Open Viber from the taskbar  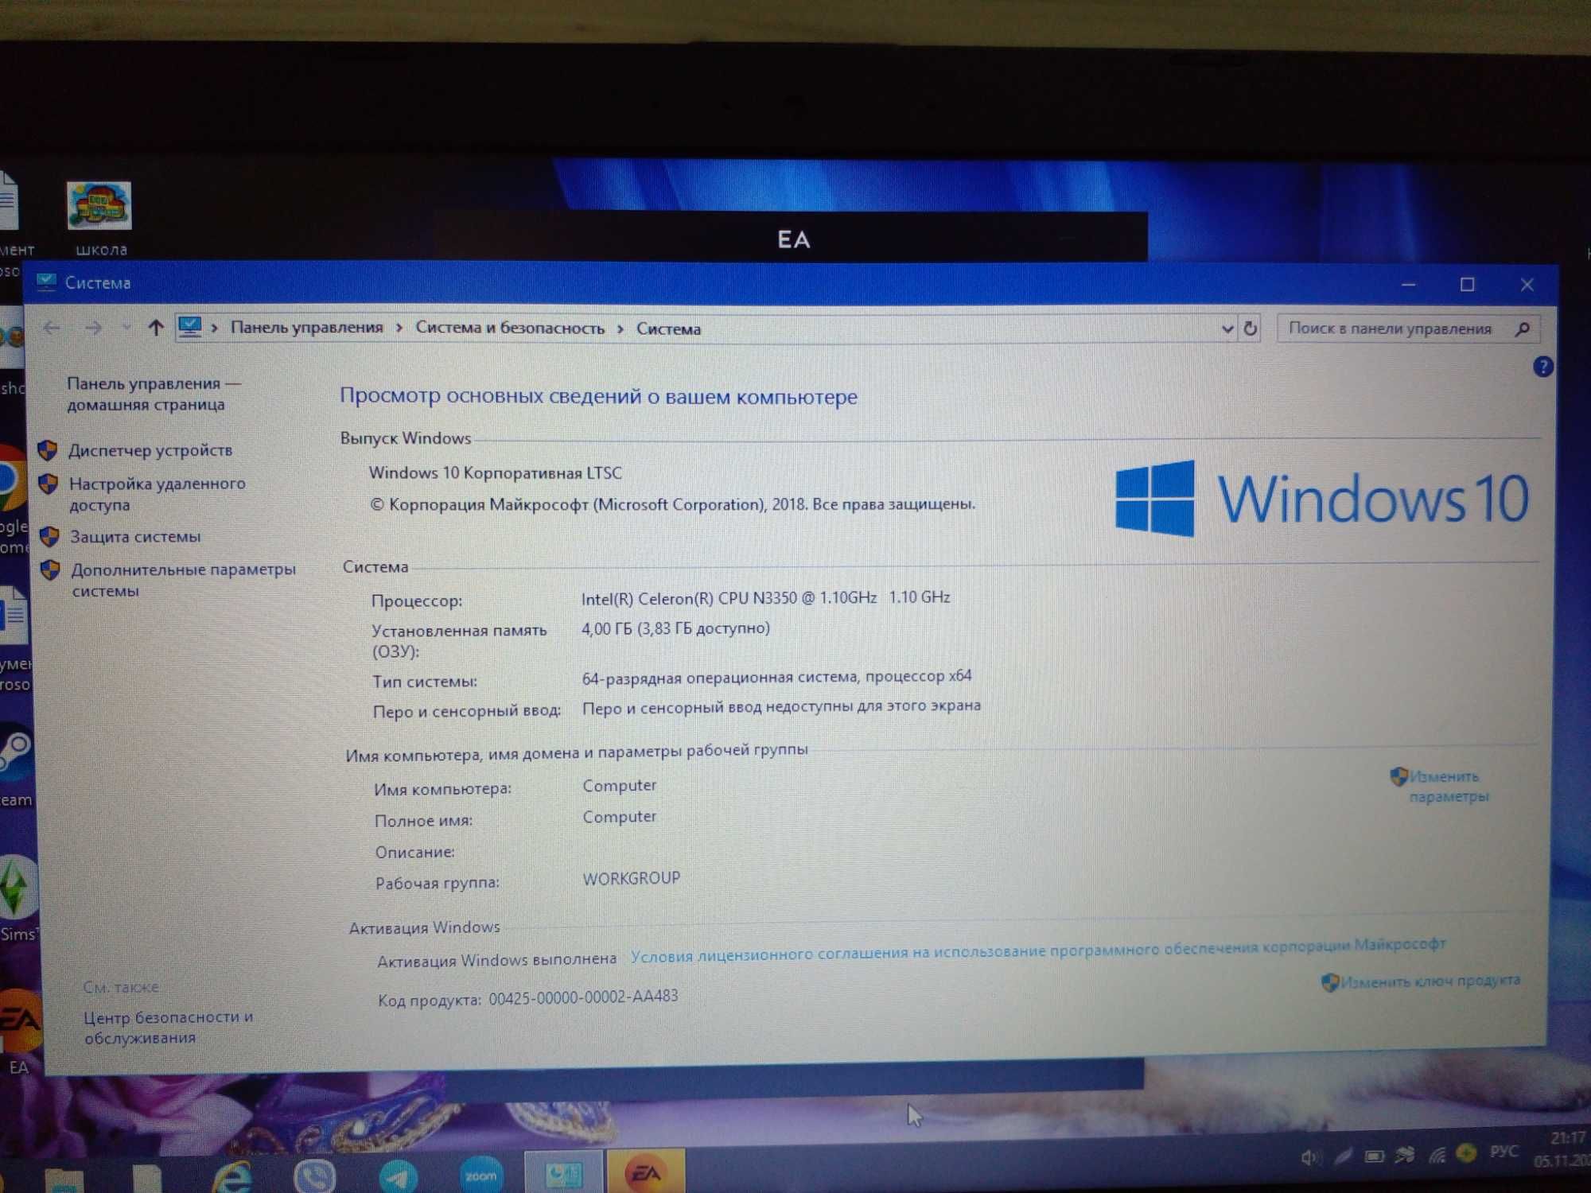[x=314, y=1176]
